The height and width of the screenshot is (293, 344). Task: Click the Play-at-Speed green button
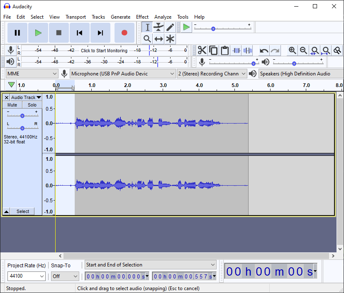coord(186,27)
